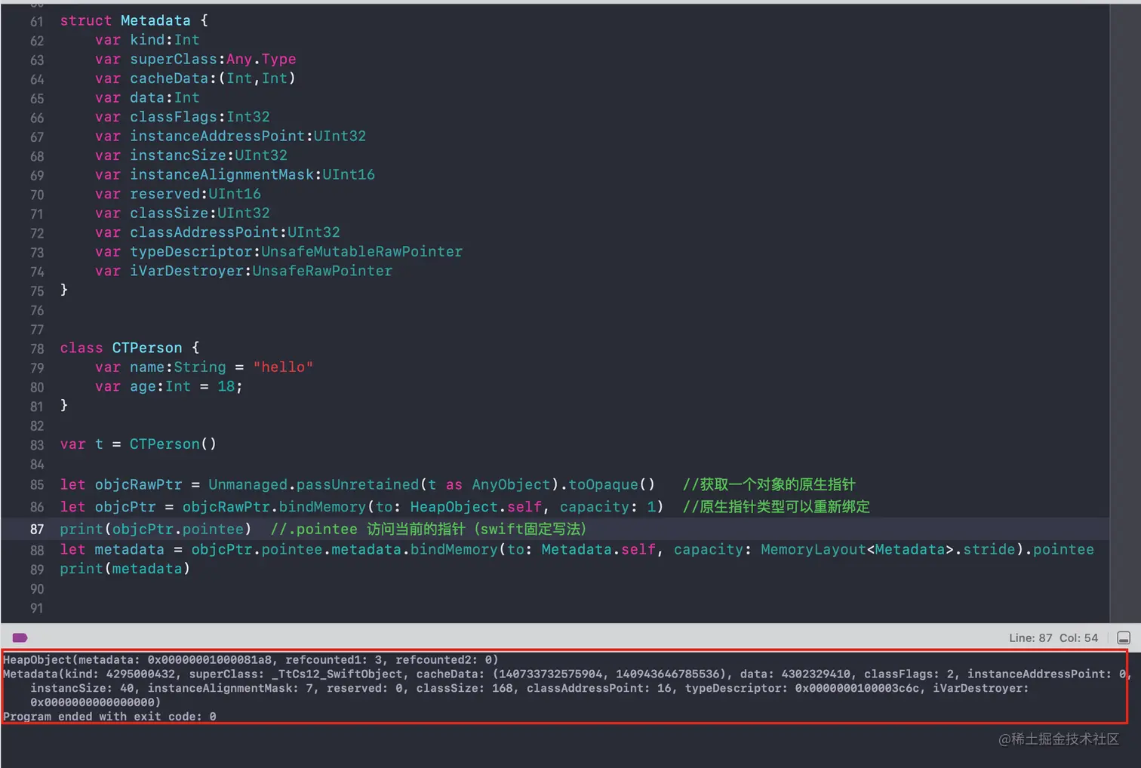
Task: Click the 'Unmanaged' identifier on line 85
Action: pyautogui.click(x=248, y=484)
